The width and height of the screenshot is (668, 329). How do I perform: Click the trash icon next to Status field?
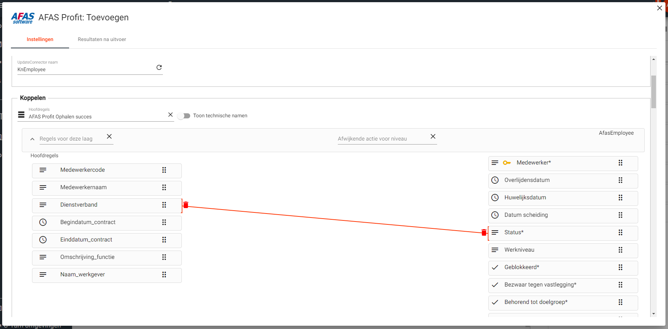tap(484, 233)
